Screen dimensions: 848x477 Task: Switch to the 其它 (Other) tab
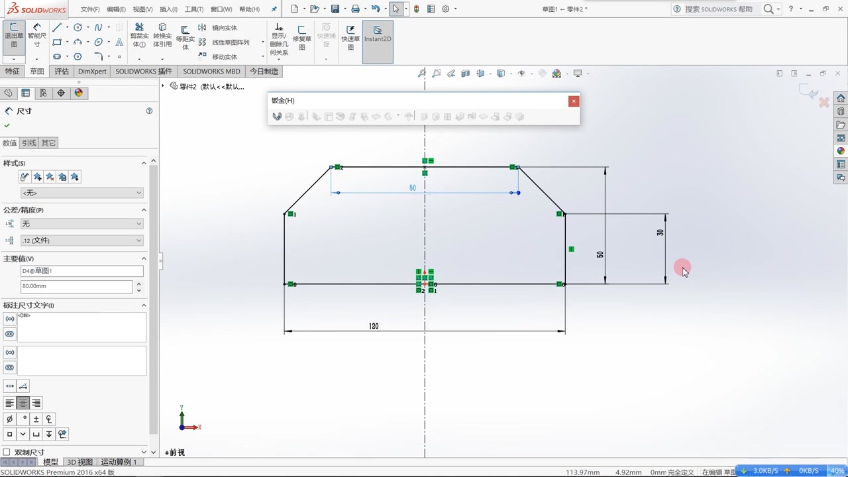(48, 142)
